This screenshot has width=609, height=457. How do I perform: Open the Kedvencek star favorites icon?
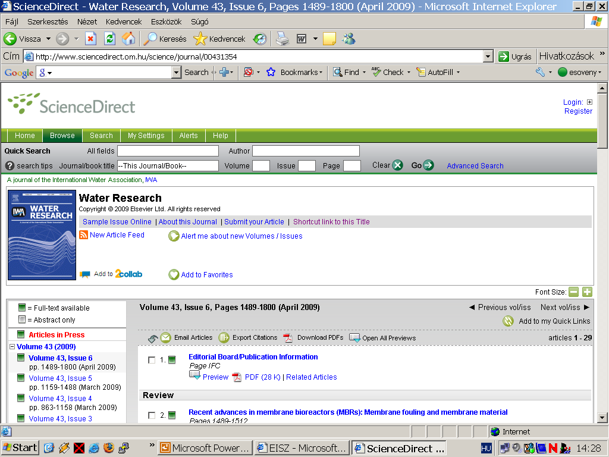(200, 39)
